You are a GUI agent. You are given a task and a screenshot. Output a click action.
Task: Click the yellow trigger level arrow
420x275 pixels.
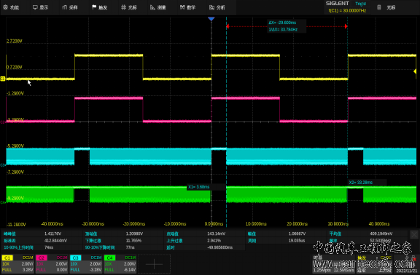click(415, 71)
